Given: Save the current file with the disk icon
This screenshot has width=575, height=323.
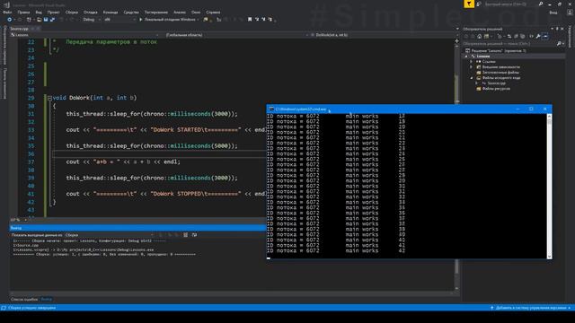Looking at the screenshot, I should click(46, 20).
